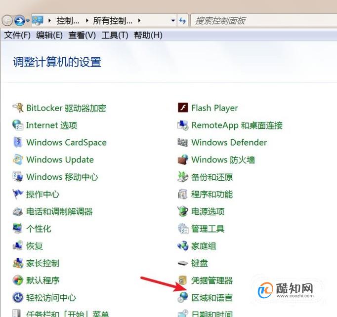Click the 恢复 recovery icon
Image resolution: width=337 pixels, height=317 pixels.
click(18, 246)
